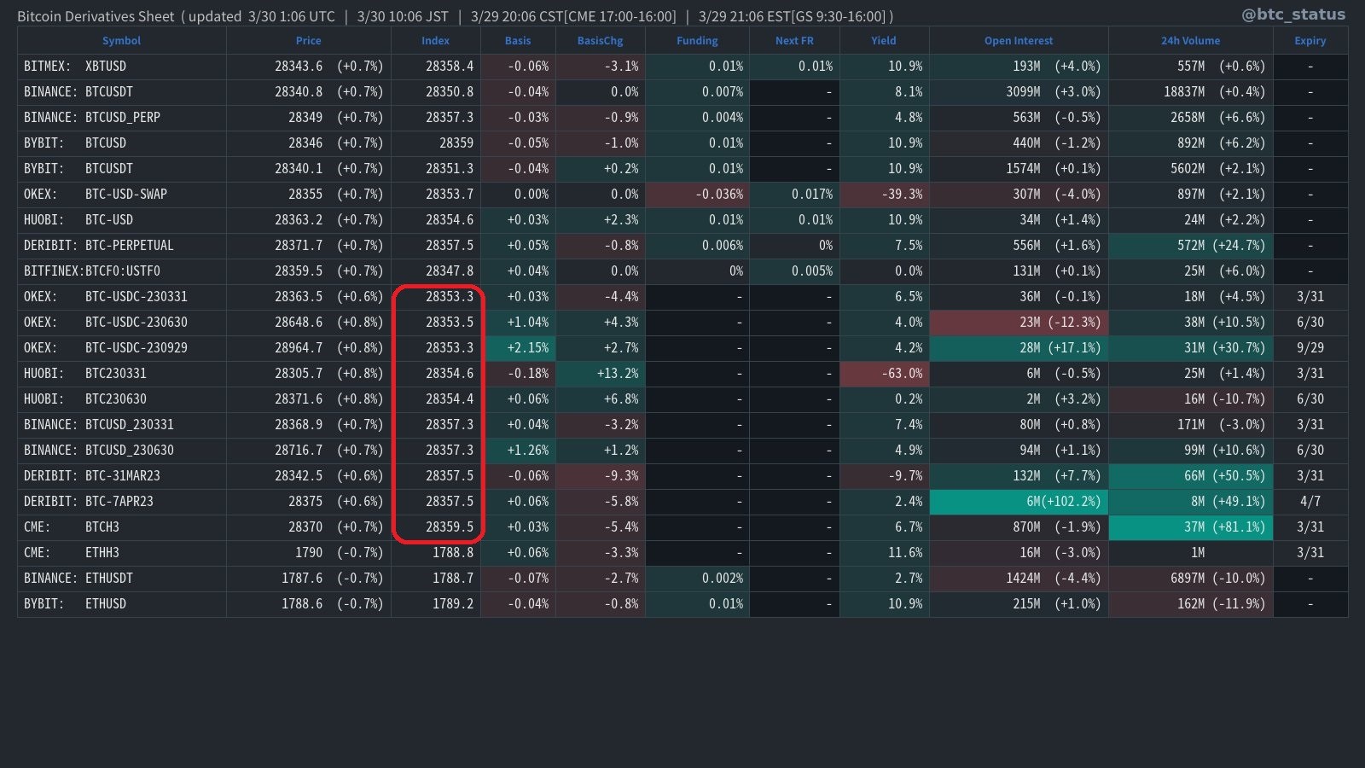Image resolution: width=1365 pixels, height=768 pixels.
Task: Select the CME: BTCH3 symbol cell
Action: coord(122,527)
